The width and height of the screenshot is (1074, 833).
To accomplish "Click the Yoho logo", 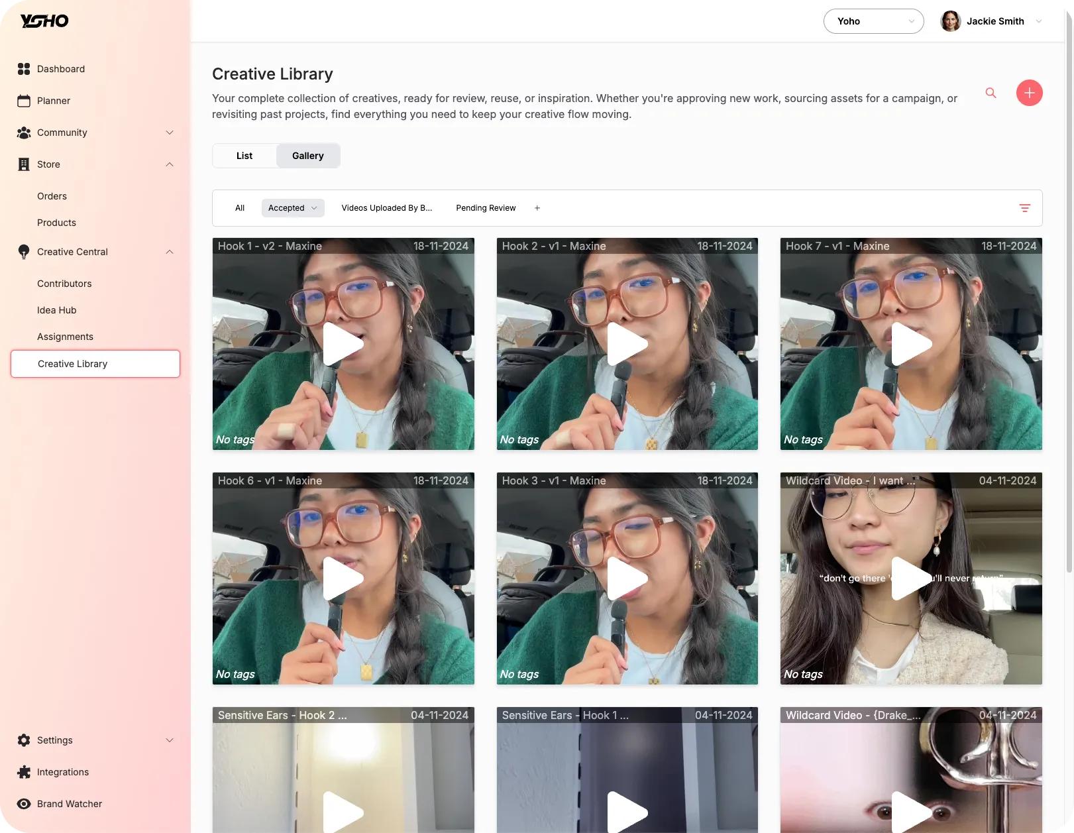I will [x=44, y=21].
